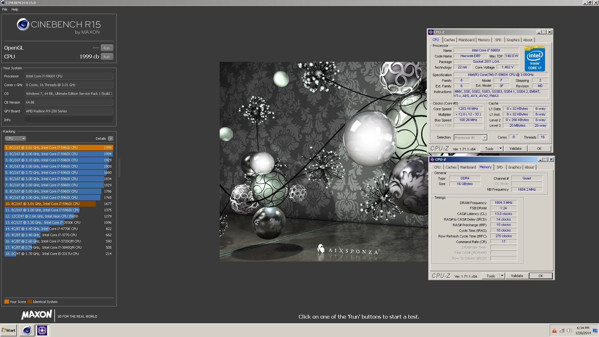Image resolution: width=599 pixels, height=337 pixels.
Task: Open the Help menu
Action: [x=15, y=9]
